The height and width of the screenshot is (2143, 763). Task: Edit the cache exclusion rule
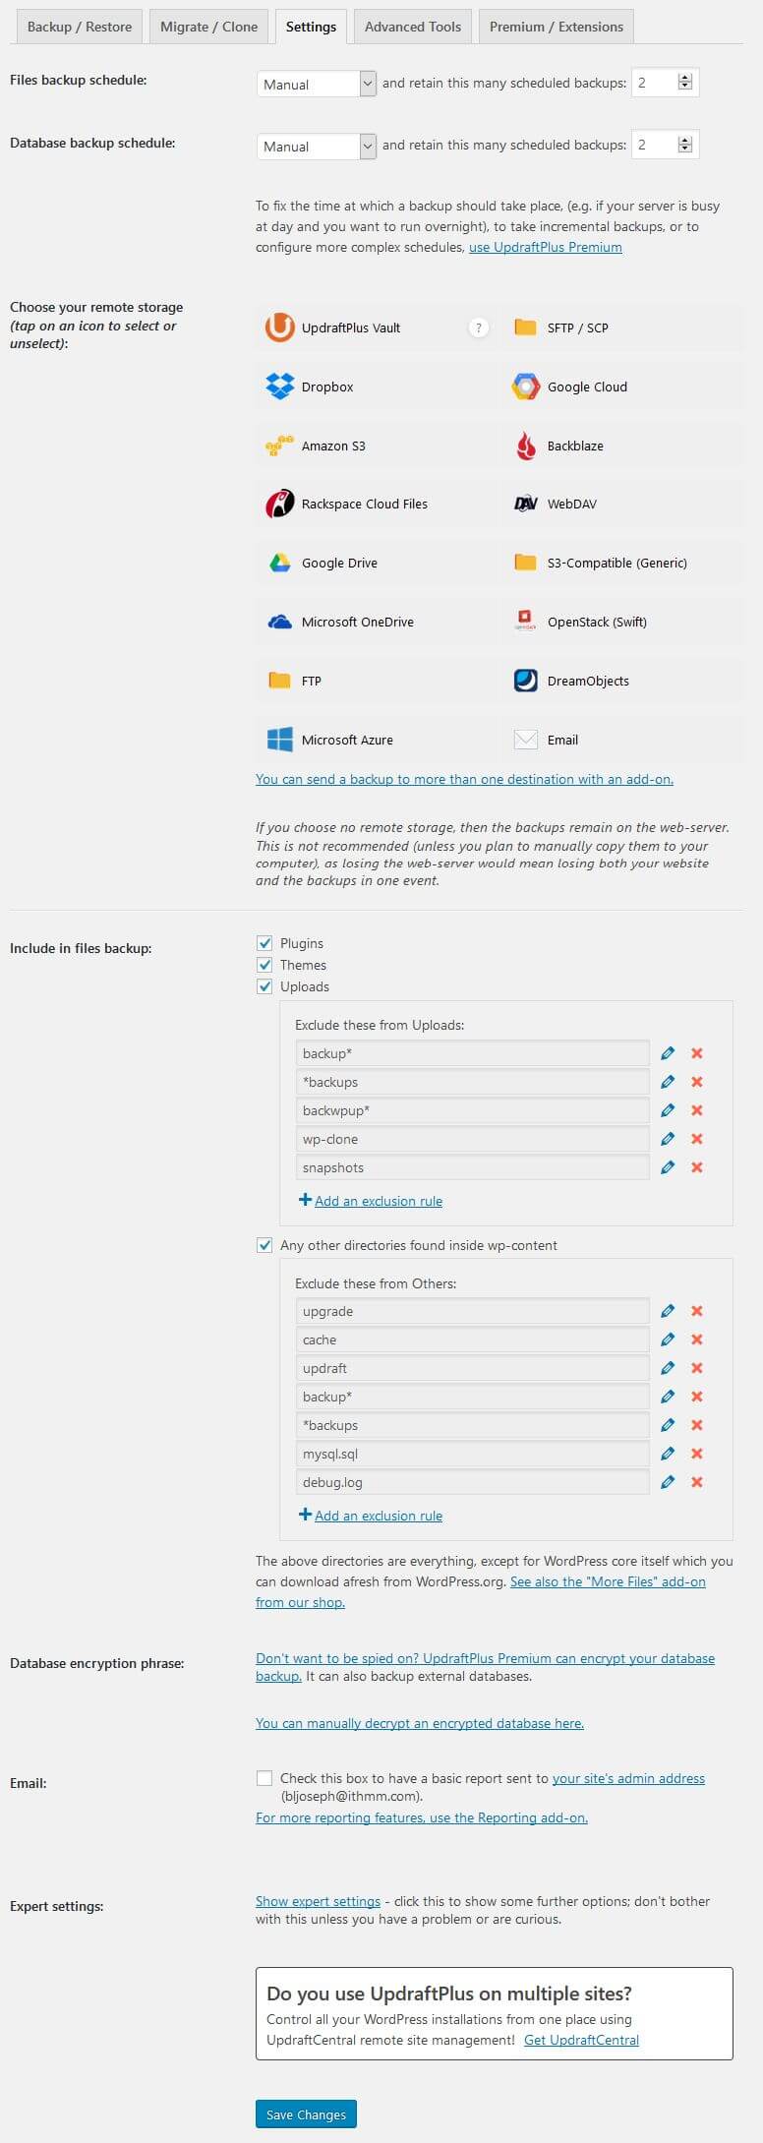pyautogui.click(x=668, y=1339)
